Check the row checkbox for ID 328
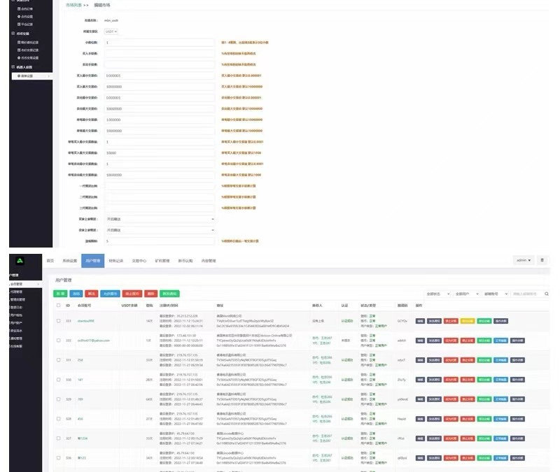560x472 pixels. (x=59, y=419)
